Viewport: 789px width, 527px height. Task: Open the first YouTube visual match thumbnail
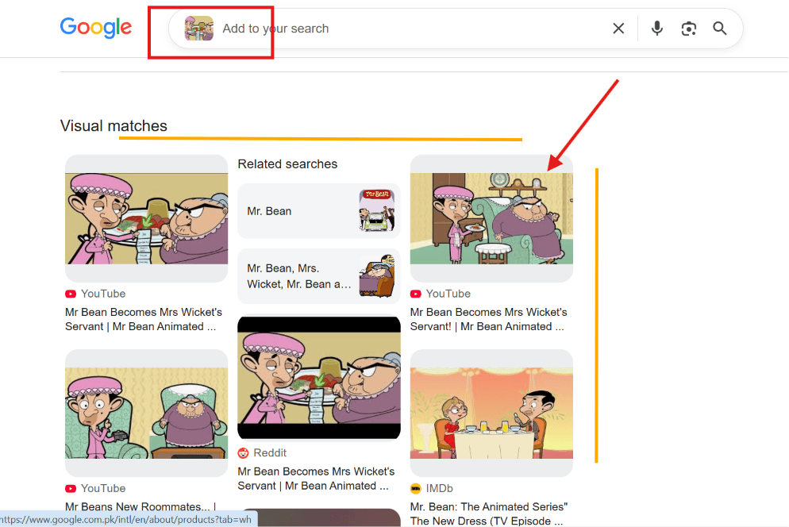coord(146,218)
